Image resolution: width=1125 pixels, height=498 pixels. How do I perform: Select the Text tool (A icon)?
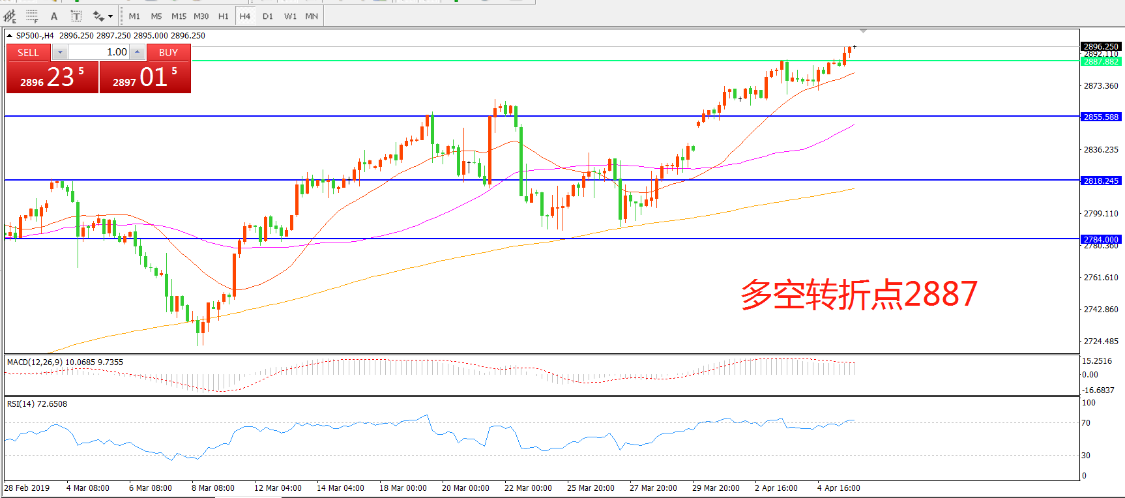[54, 16]
